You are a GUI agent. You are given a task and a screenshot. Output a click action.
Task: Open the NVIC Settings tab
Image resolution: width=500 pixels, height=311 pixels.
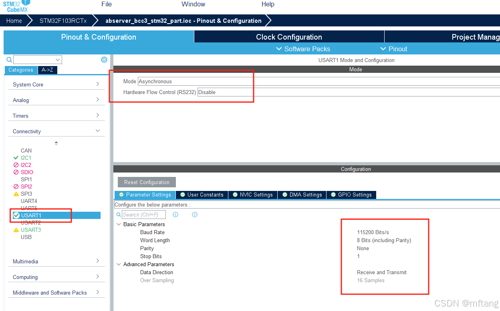coord(253,195)
